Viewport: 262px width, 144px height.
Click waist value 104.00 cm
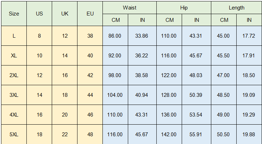[x=115, y=95]
